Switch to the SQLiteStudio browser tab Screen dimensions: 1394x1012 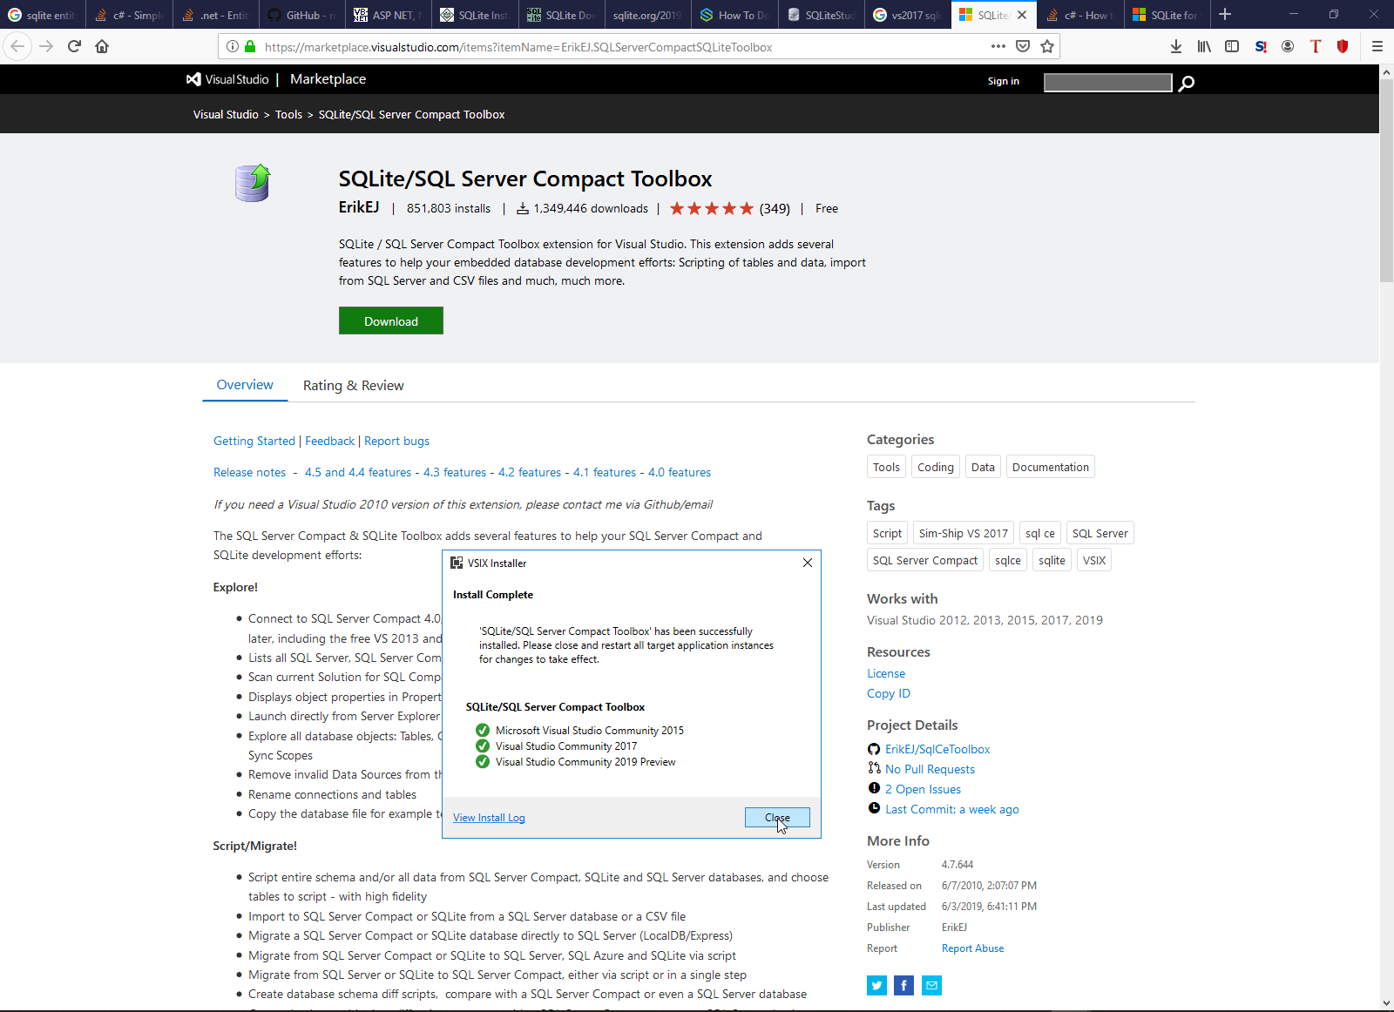(x=821, y=15)
